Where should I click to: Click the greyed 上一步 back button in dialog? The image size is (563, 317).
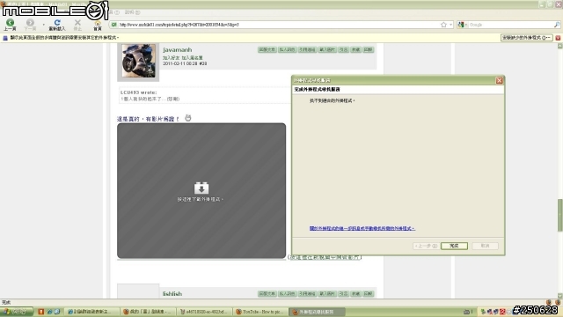[426, 246]
